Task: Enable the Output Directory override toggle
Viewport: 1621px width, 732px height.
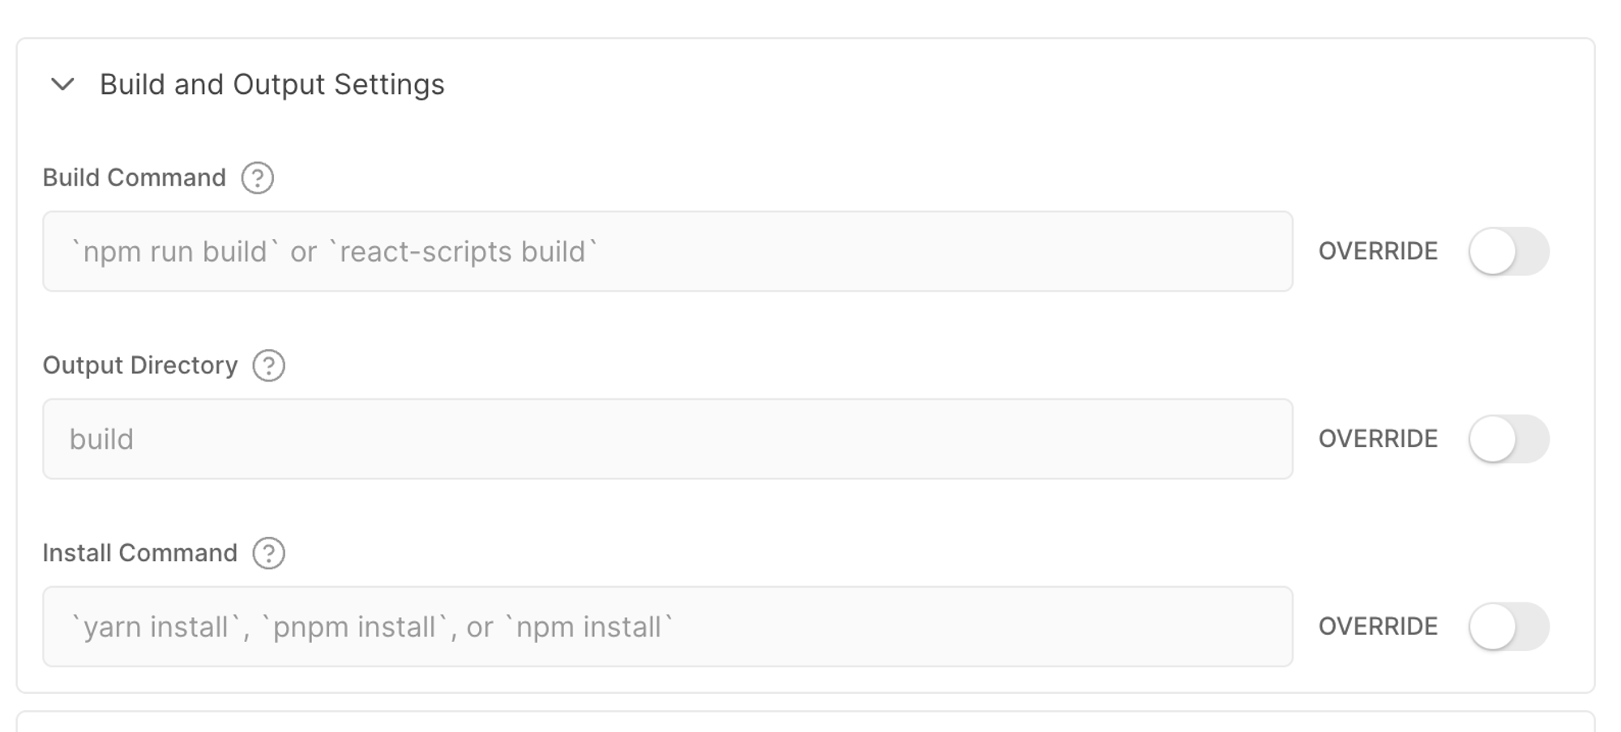Action: [1508, 439]
